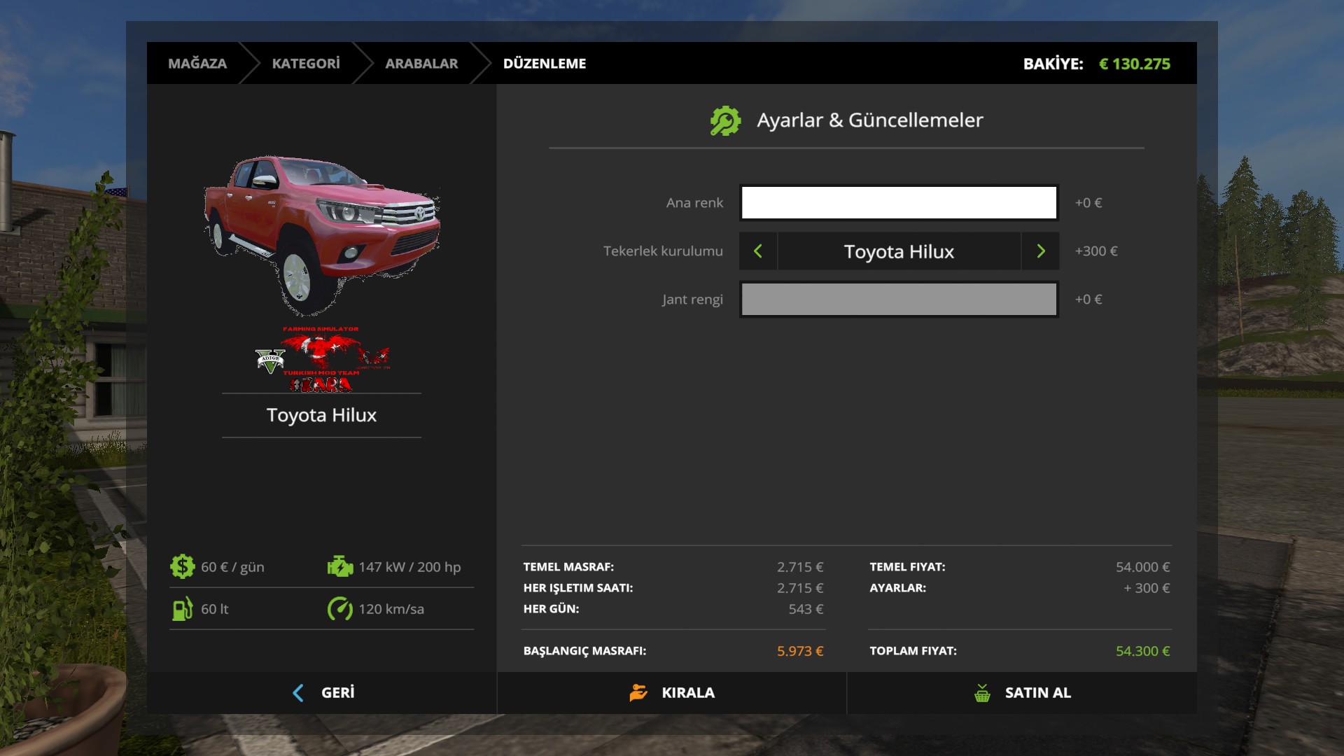Click the 120 km/sa speed value
This screenshot has height=756, width=1344.
click(391, 609)
